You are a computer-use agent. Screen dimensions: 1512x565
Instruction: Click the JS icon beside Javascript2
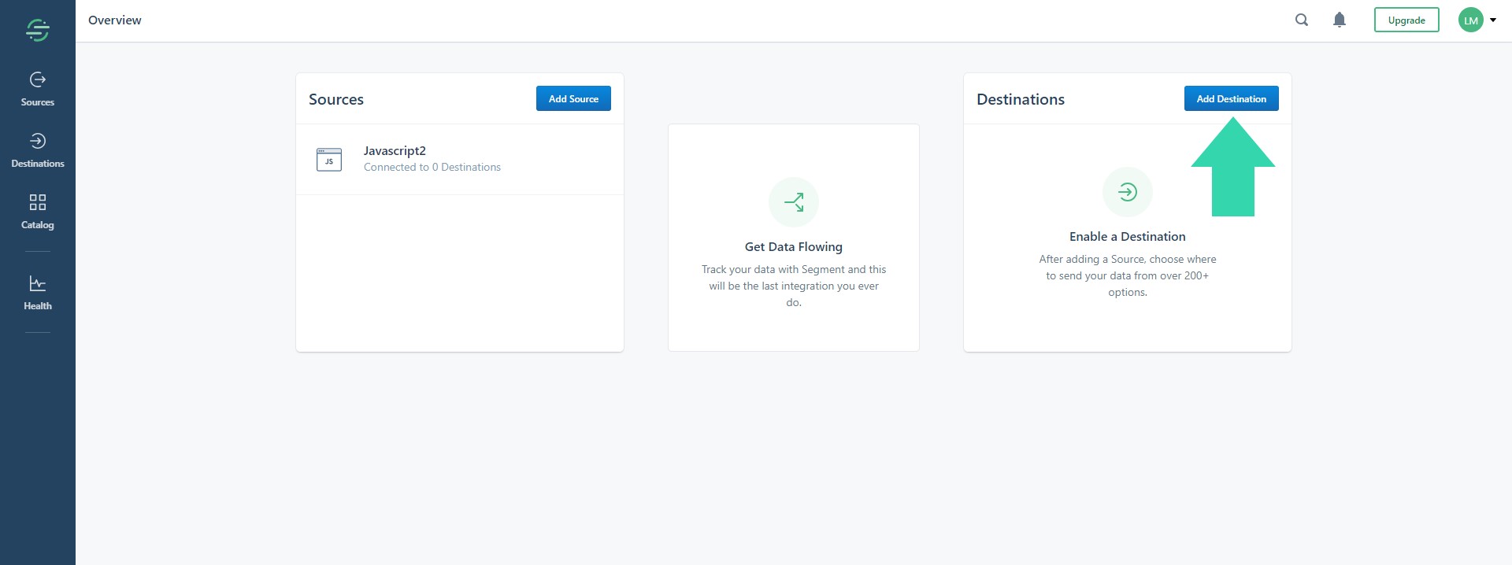pyautogui.click(x=328, y=160)
